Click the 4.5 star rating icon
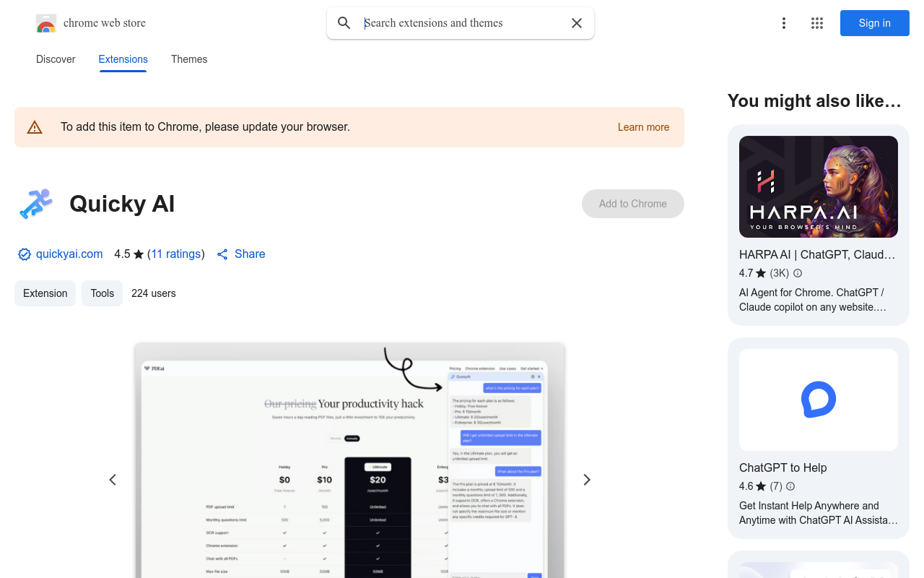 point(139,254)
